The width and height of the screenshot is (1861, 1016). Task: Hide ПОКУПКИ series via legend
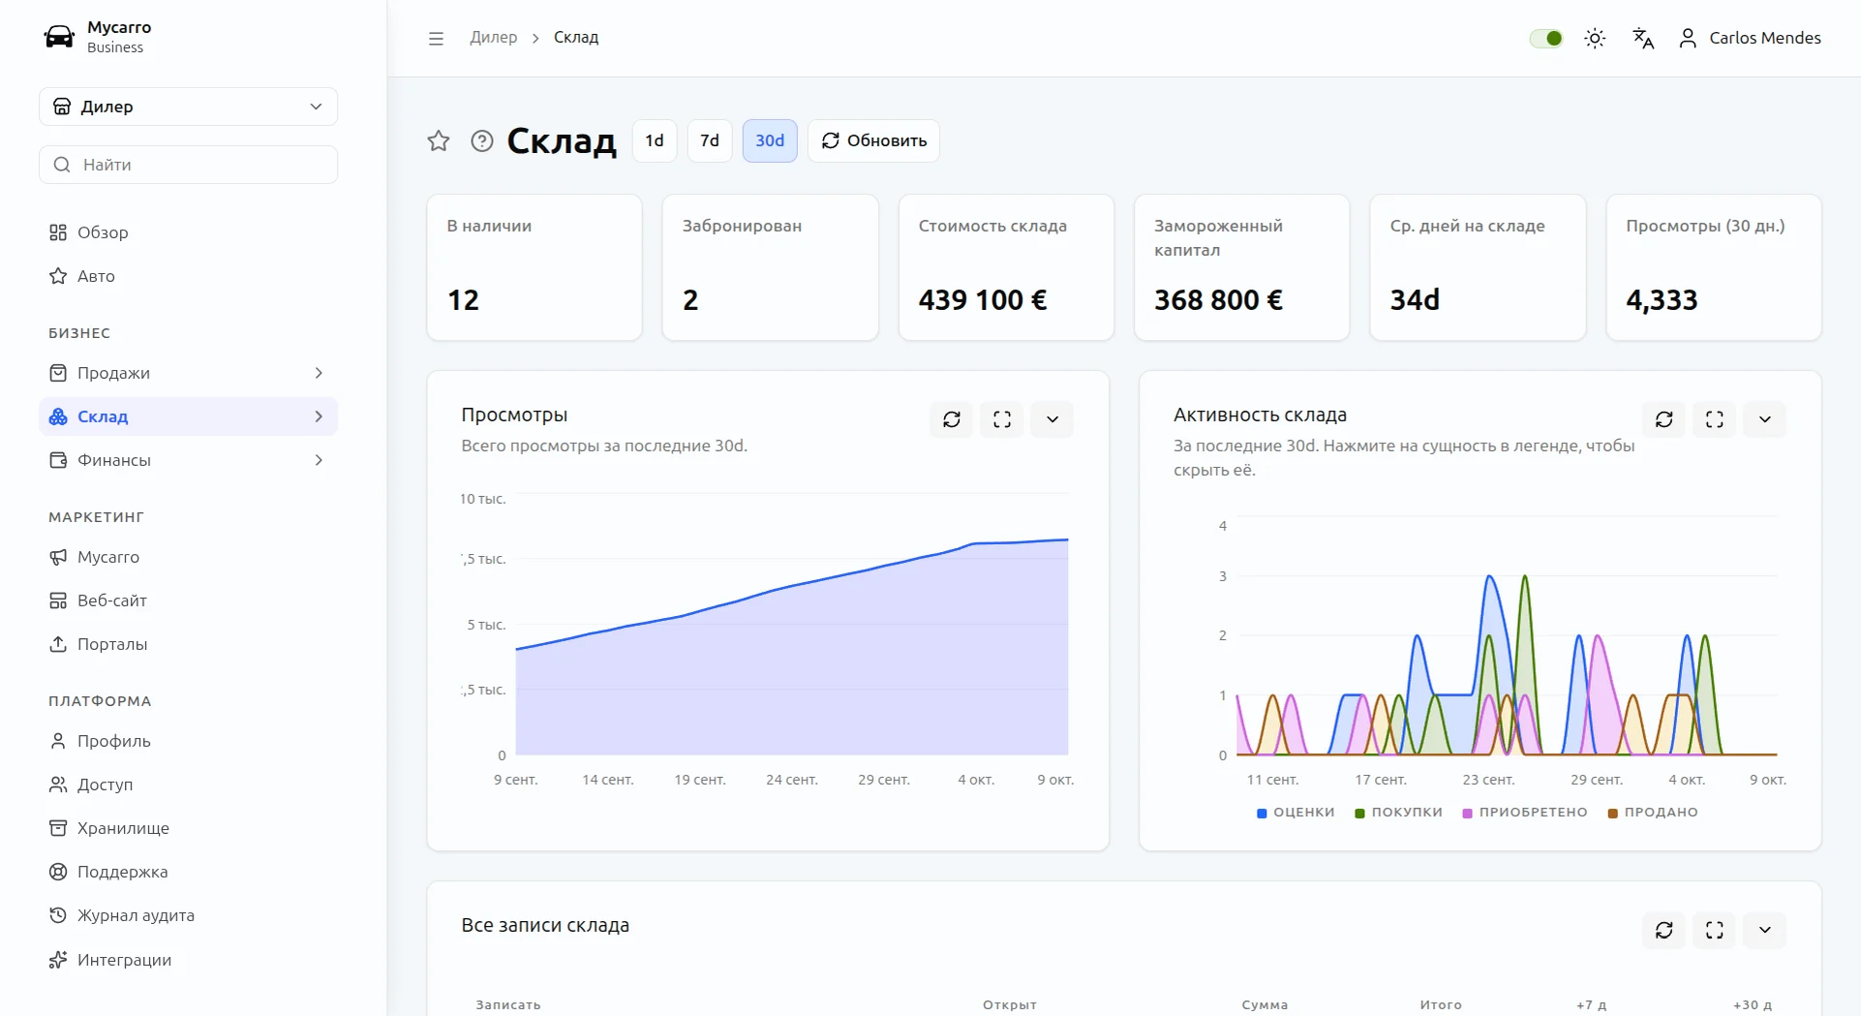(x=1399, y=813)
